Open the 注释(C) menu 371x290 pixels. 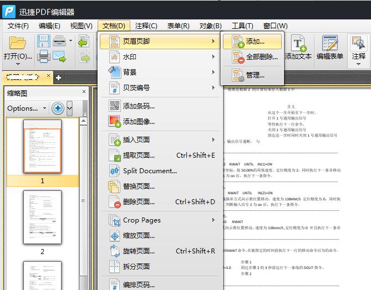coord(146,25)
